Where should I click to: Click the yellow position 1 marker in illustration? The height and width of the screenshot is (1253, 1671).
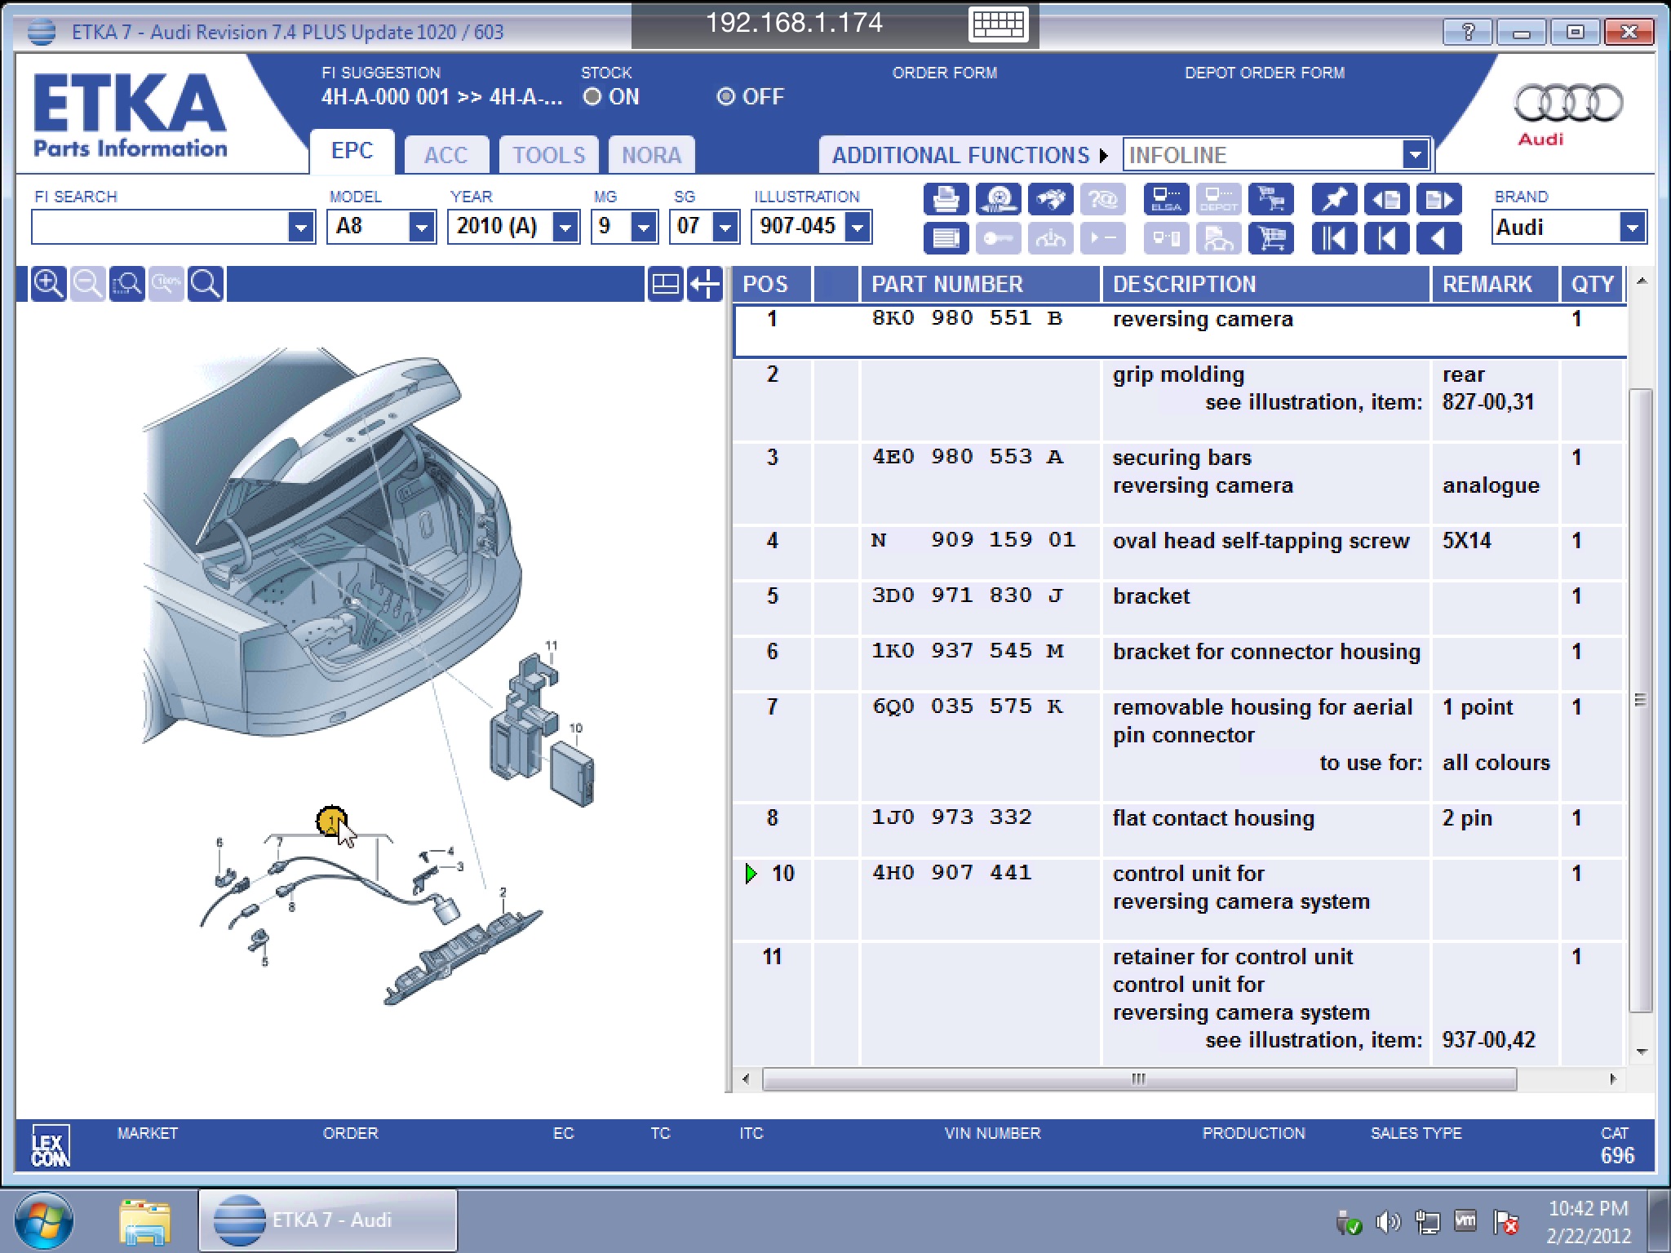pyautogui.click(x=331, y=821)
